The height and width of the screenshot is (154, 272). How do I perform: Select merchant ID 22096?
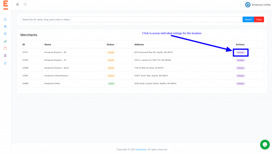click(25, 84)
